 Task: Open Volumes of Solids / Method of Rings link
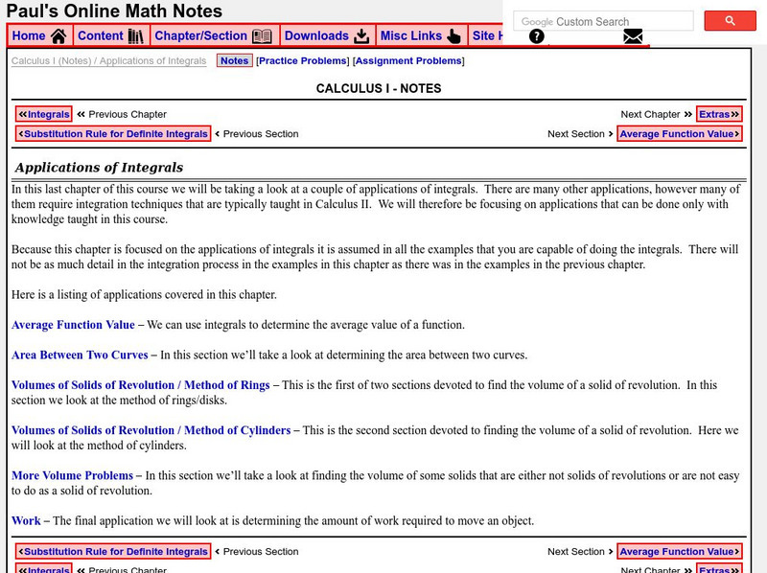[140, 385]
